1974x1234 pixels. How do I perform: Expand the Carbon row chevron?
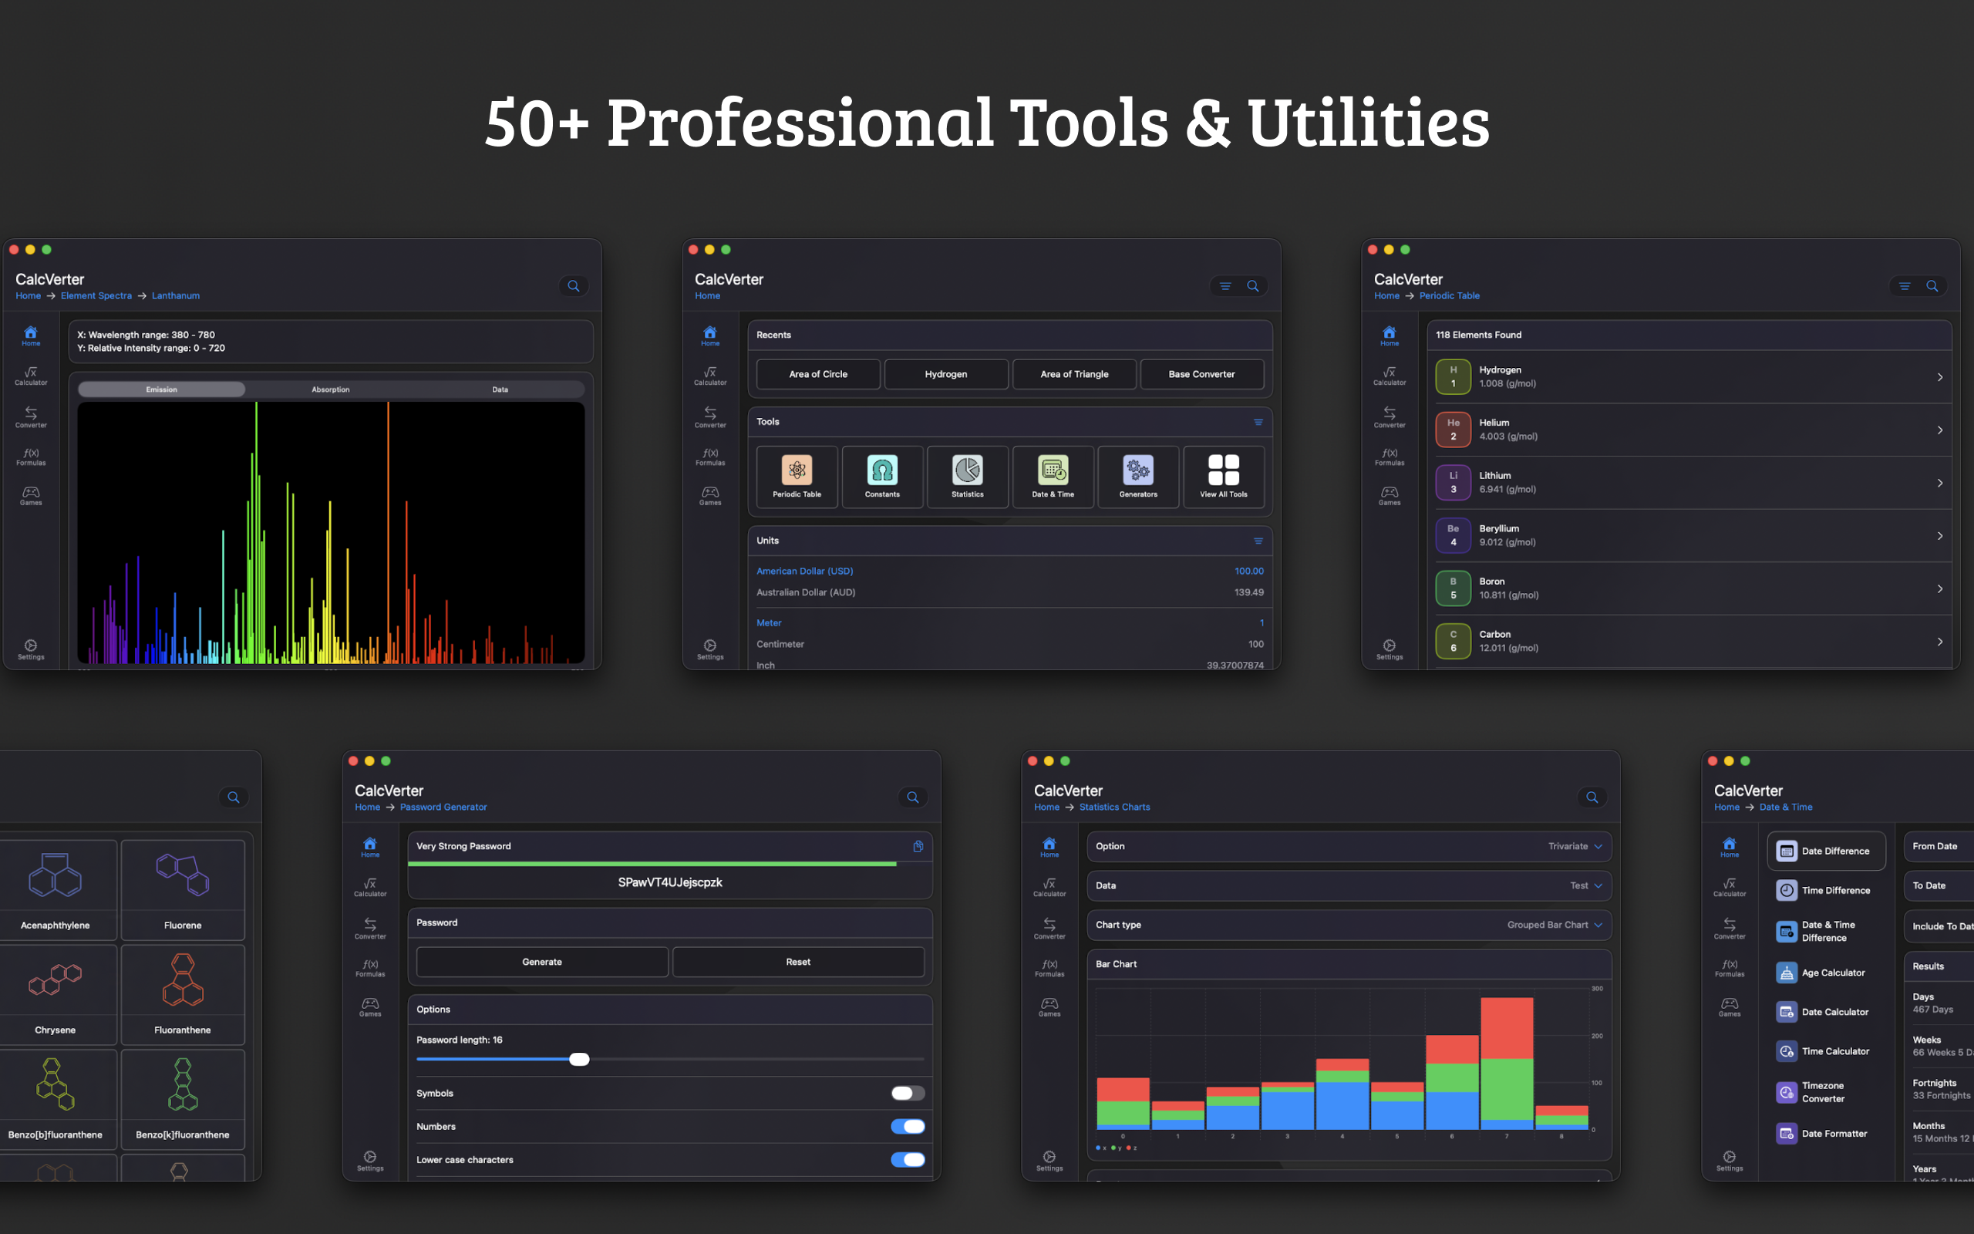tap(1940, 642)
